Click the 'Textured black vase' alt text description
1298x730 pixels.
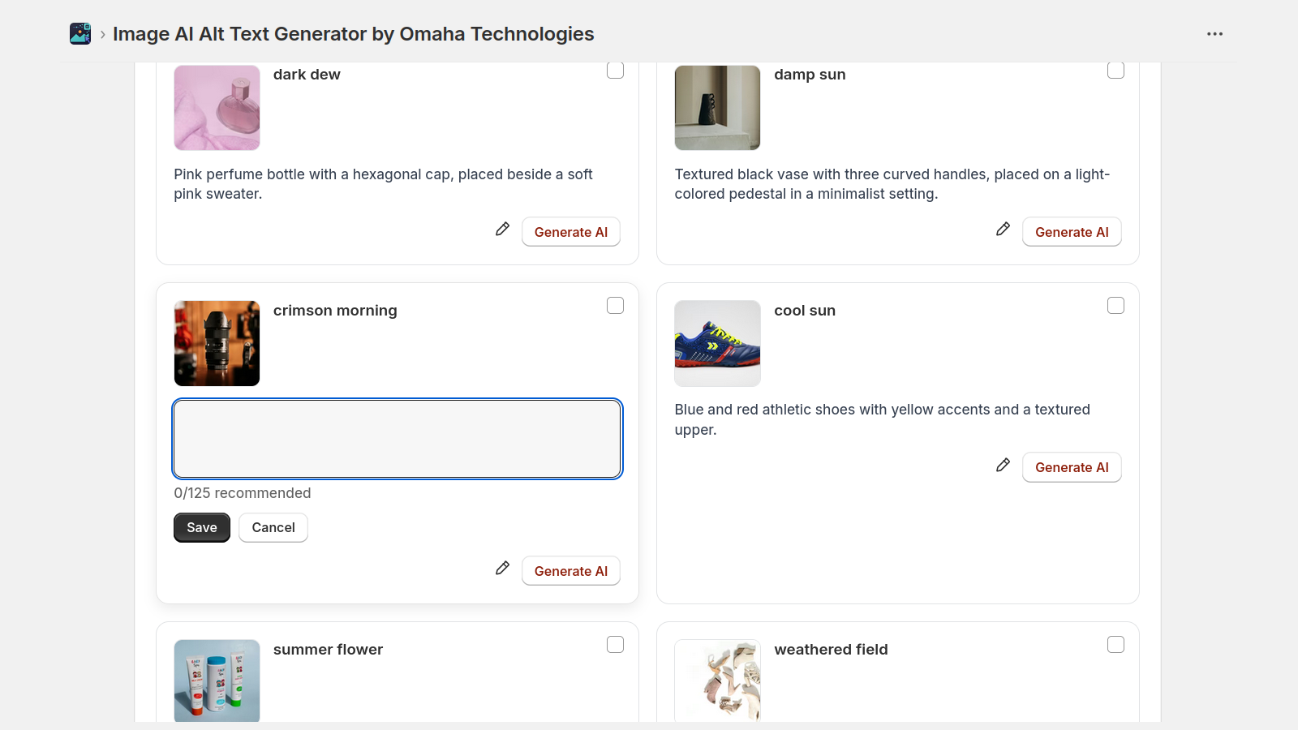pos(892,184)
